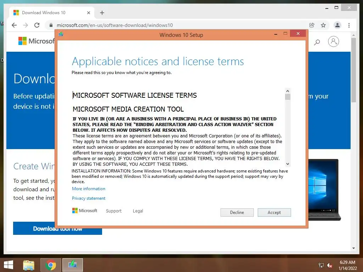
Task: Open the Privacy statement link
Action: (x=88, y=198)
